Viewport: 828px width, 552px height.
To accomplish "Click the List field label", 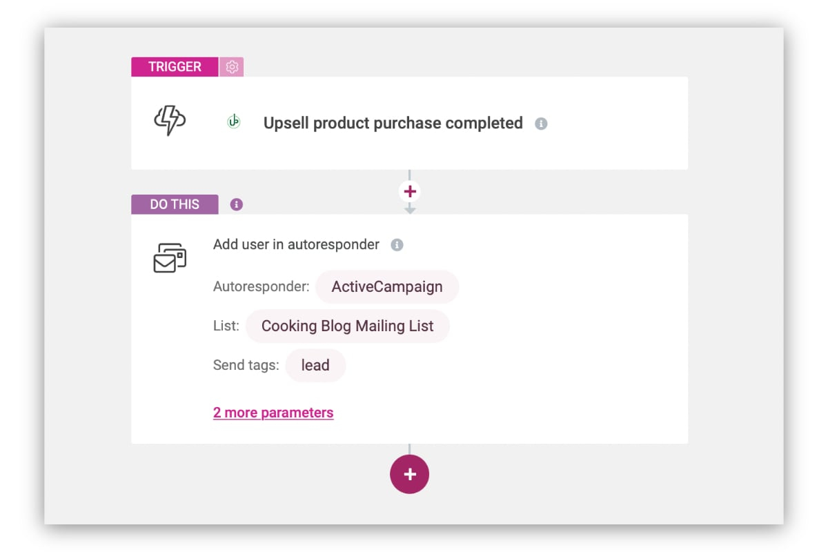I will [226, 326].
